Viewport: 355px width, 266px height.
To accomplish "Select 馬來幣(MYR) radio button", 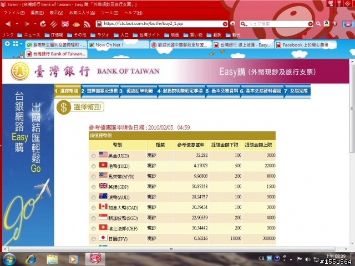I will tap(94, 177).
